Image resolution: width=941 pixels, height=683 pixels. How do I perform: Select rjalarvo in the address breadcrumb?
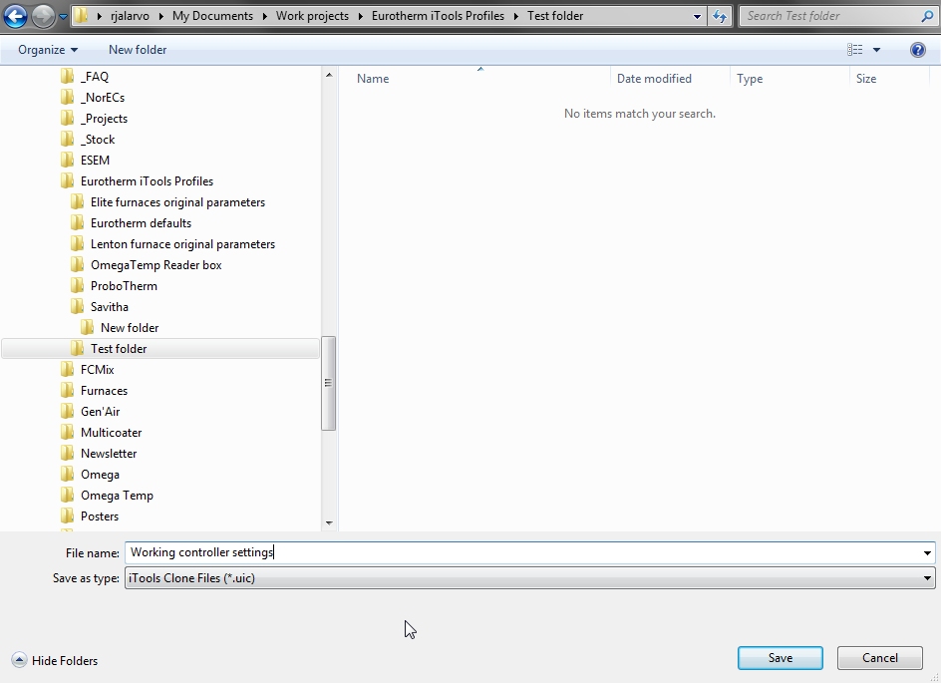130,16
